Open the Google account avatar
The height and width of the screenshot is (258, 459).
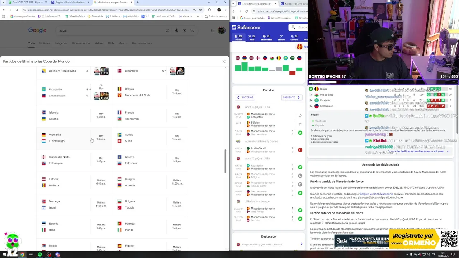tap(222, 30)
